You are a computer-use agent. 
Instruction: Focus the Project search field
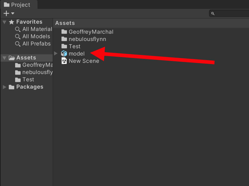(x=229, y=14)
